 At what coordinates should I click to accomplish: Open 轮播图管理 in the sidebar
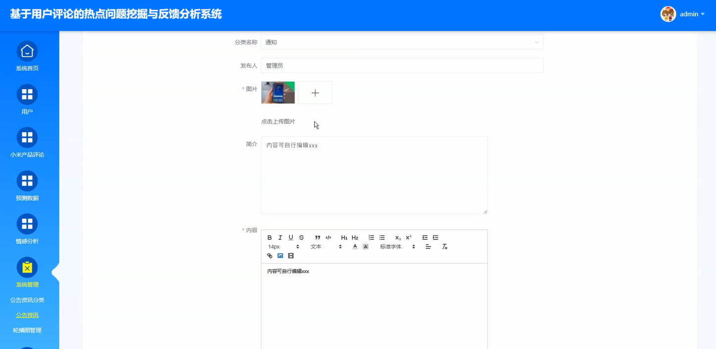click(x=27, y=330)
